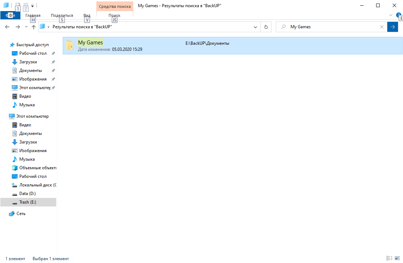Expand the address bar history dropdown
The image size is (403, 263).
(x=255, y=27)
